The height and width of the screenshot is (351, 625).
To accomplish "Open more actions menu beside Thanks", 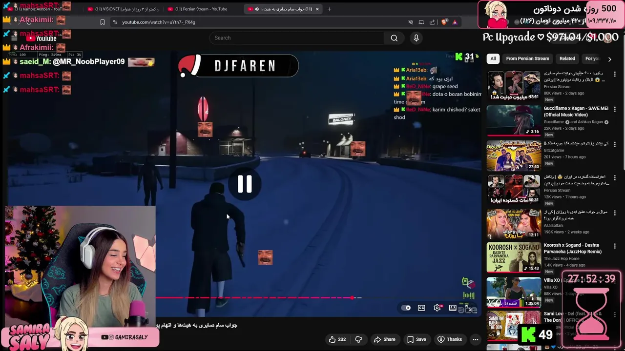I will (x=475, y=339).
